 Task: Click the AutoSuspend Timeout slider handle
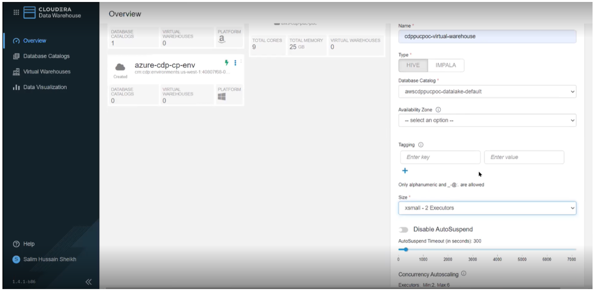(x=406, y=249)
